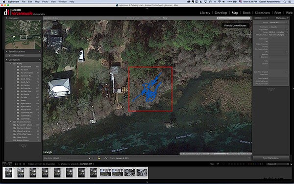Open the Print module
The image size is (294, 184).
278,13
